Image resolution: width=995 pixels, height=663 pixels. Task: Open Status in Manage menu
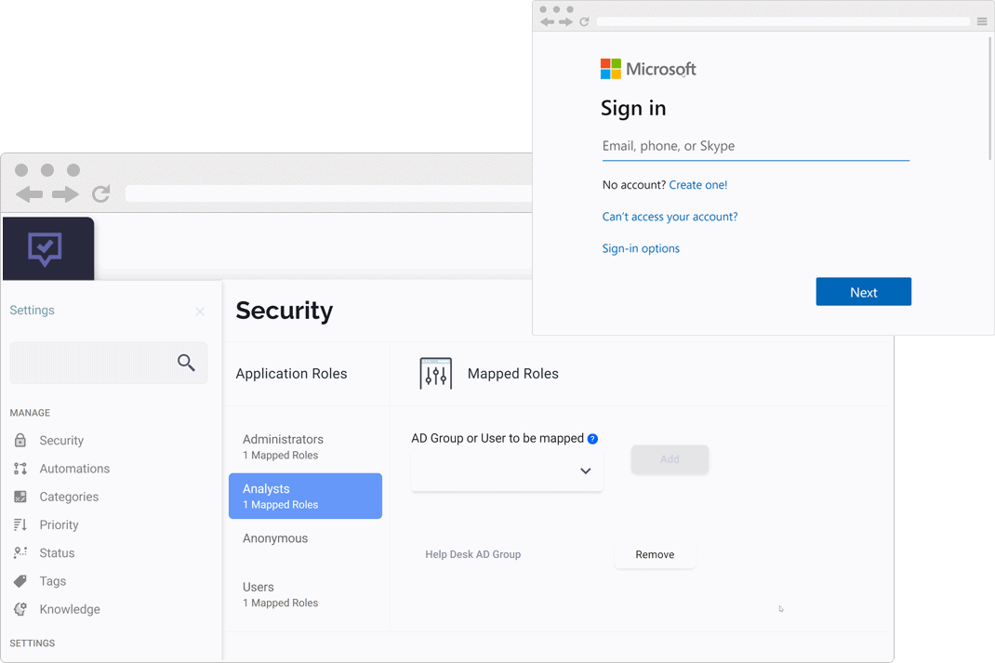click(x=57, y=552)
